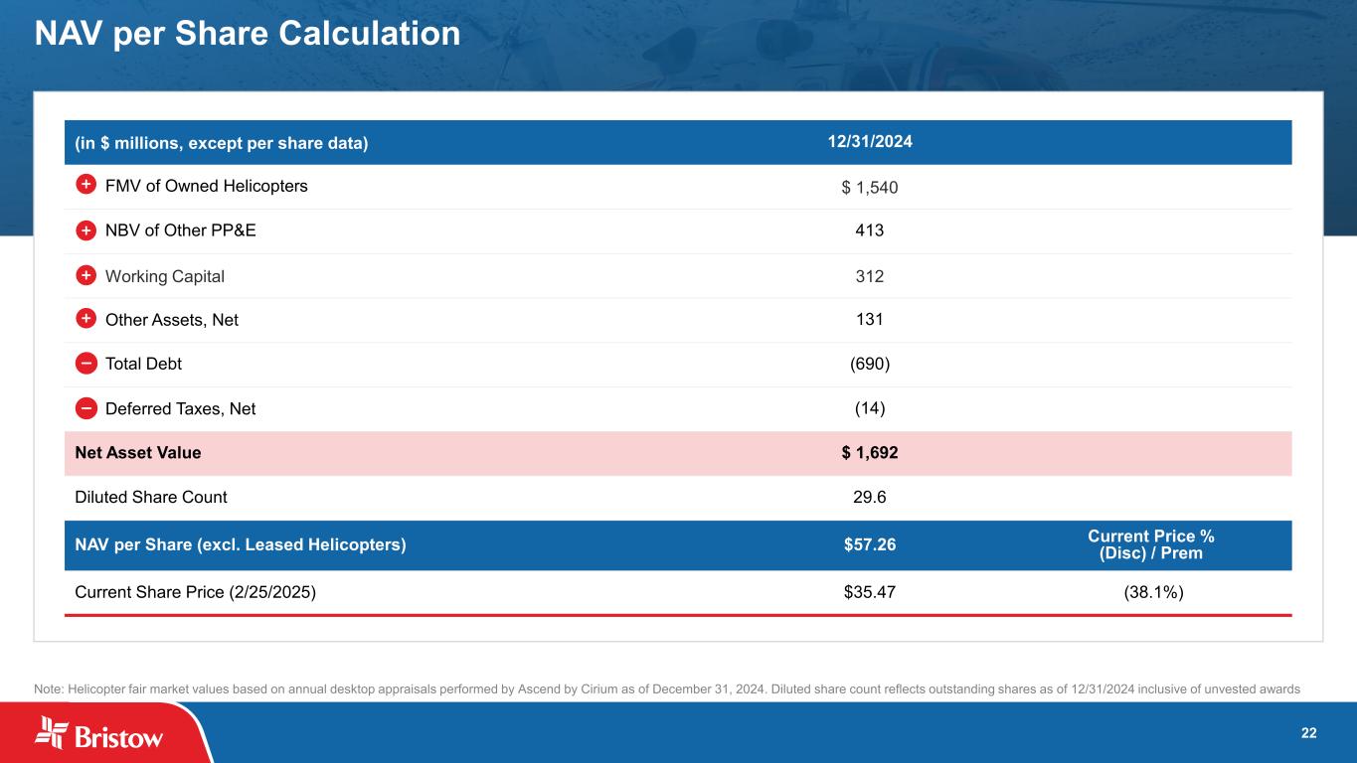Select the (690) total debt value
Viewport: 1357px width, 763px height.
point(870,364)
